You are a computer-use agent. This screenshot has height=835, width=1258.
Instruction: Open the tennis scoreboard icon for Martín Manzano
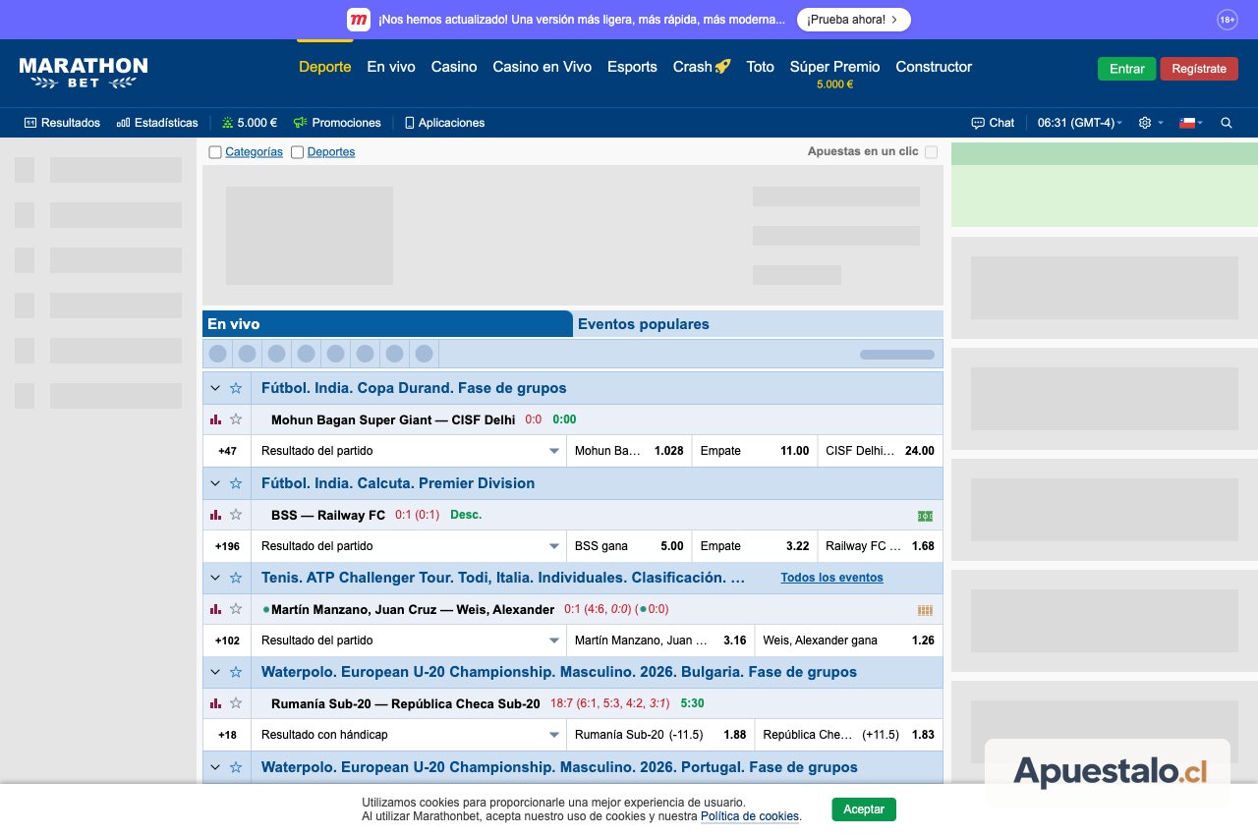click(x=925, y=610)
